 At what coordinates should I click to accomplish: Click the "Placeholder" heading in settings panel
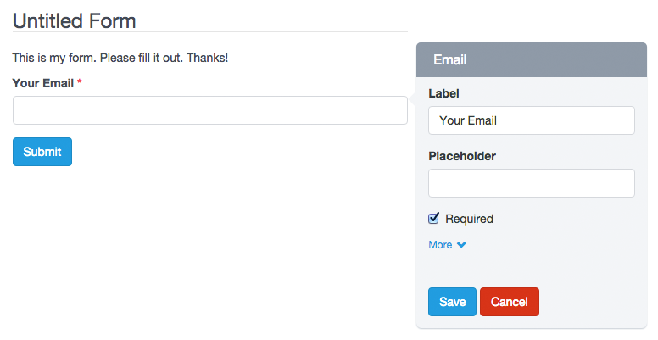click(462, 156)
